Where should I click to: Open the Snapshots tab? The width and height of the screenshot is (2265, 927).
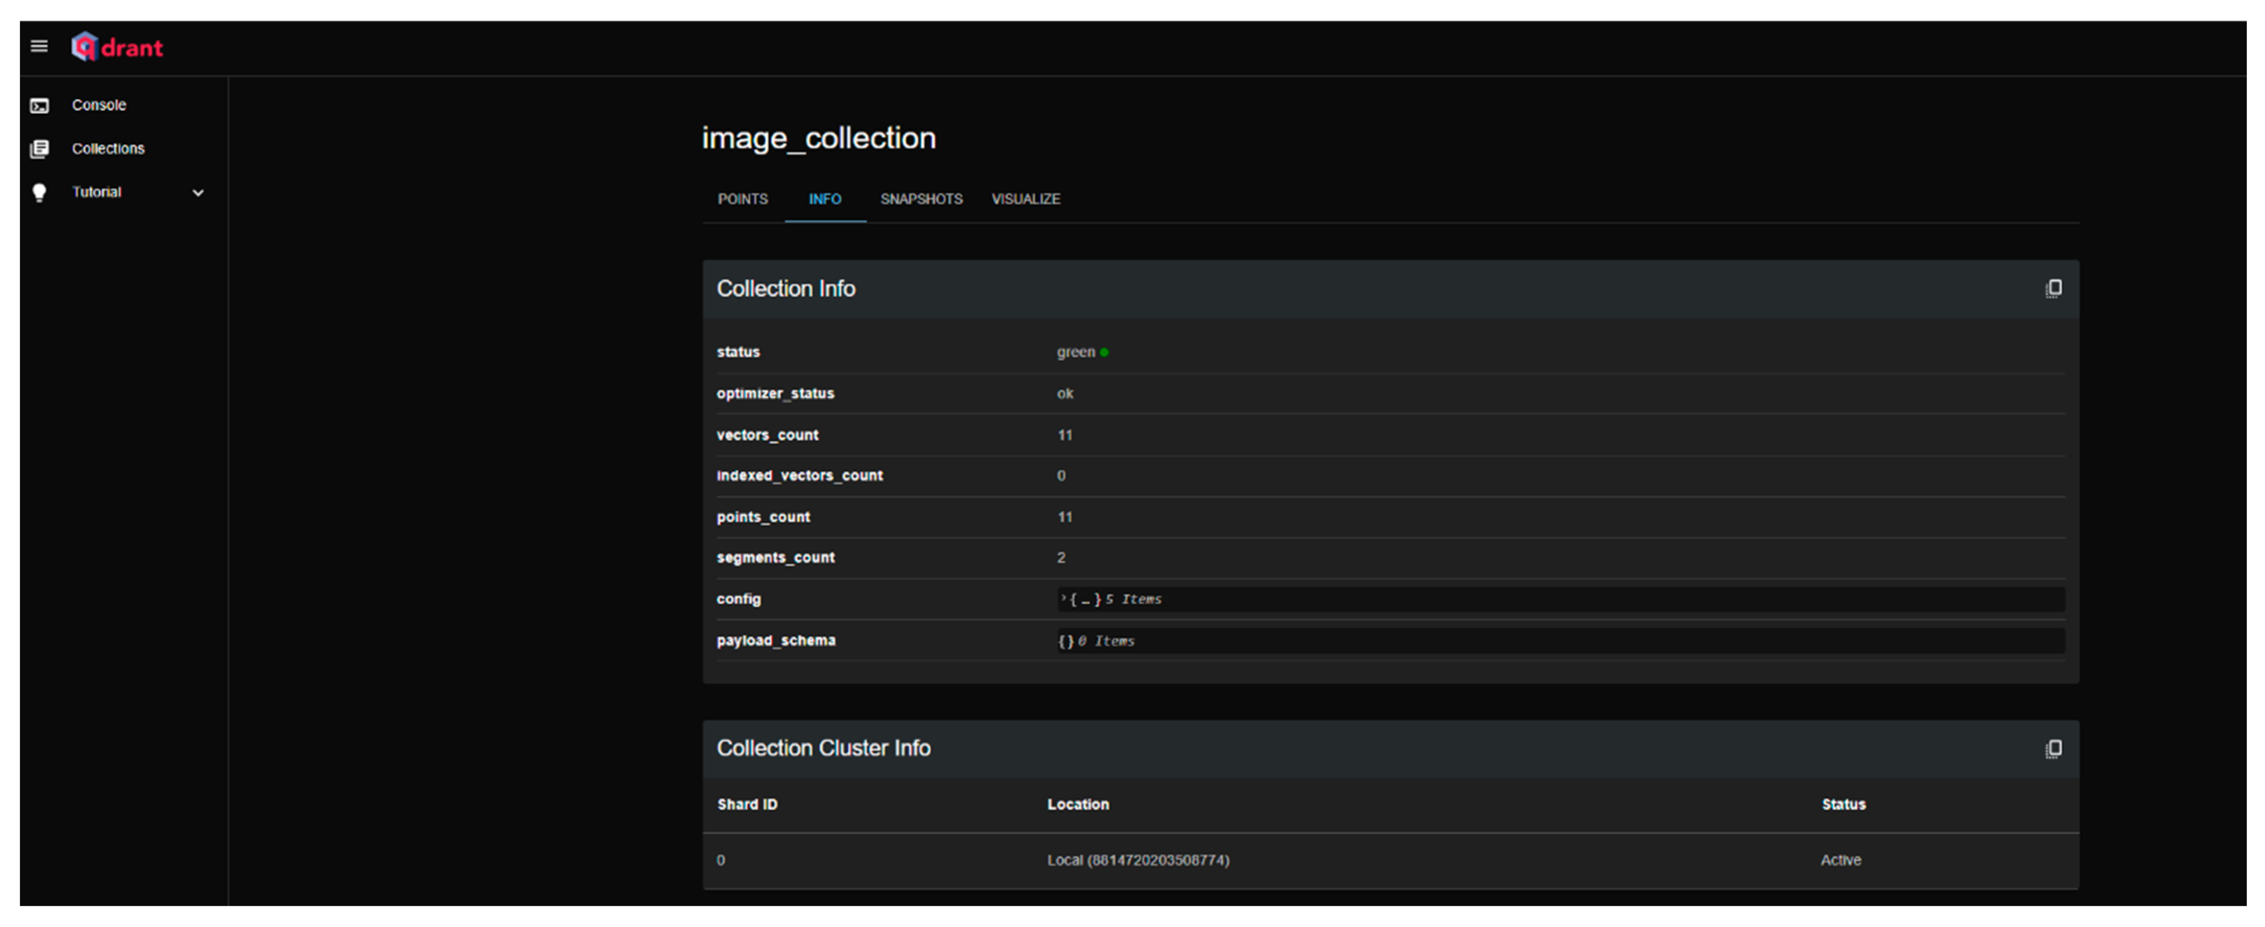tap(921, 199)
